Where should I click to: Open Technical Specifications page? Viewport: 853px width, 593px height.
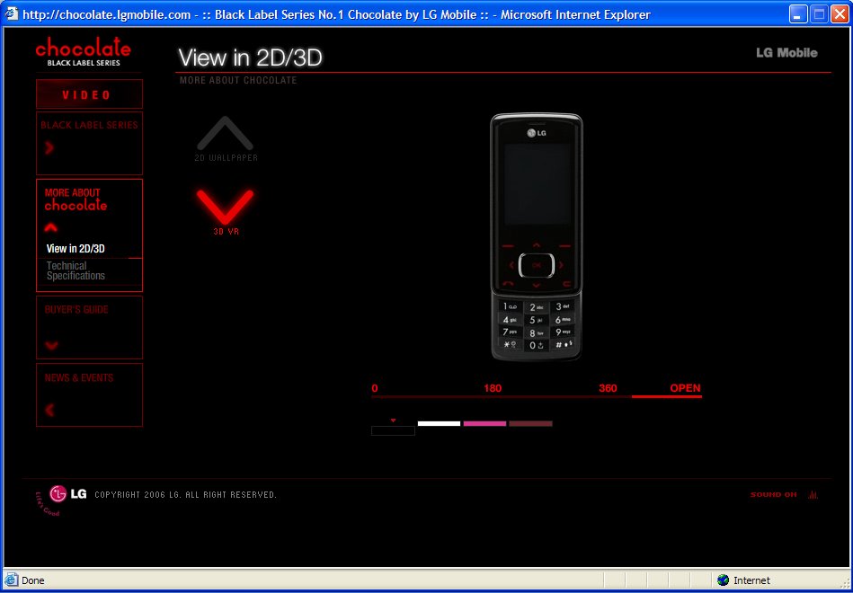tap(76, 270)
